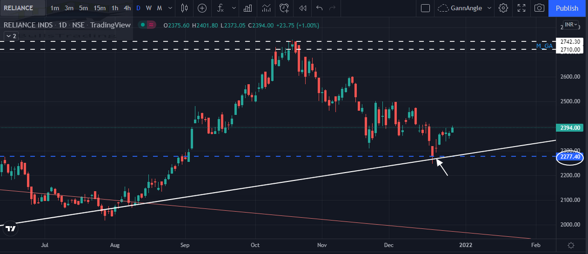
Task: Open chart settings gear icon
Action: click(x=503, y=8)
